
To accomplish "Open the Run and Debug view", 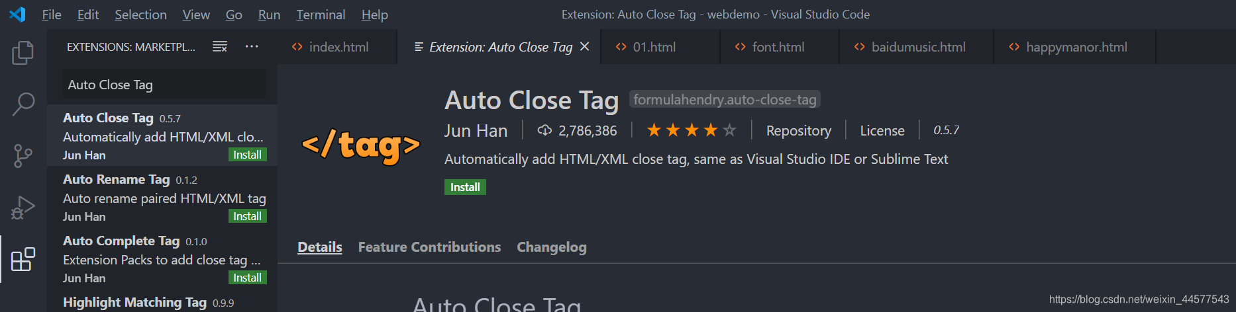I will click(x=23, y=208).
